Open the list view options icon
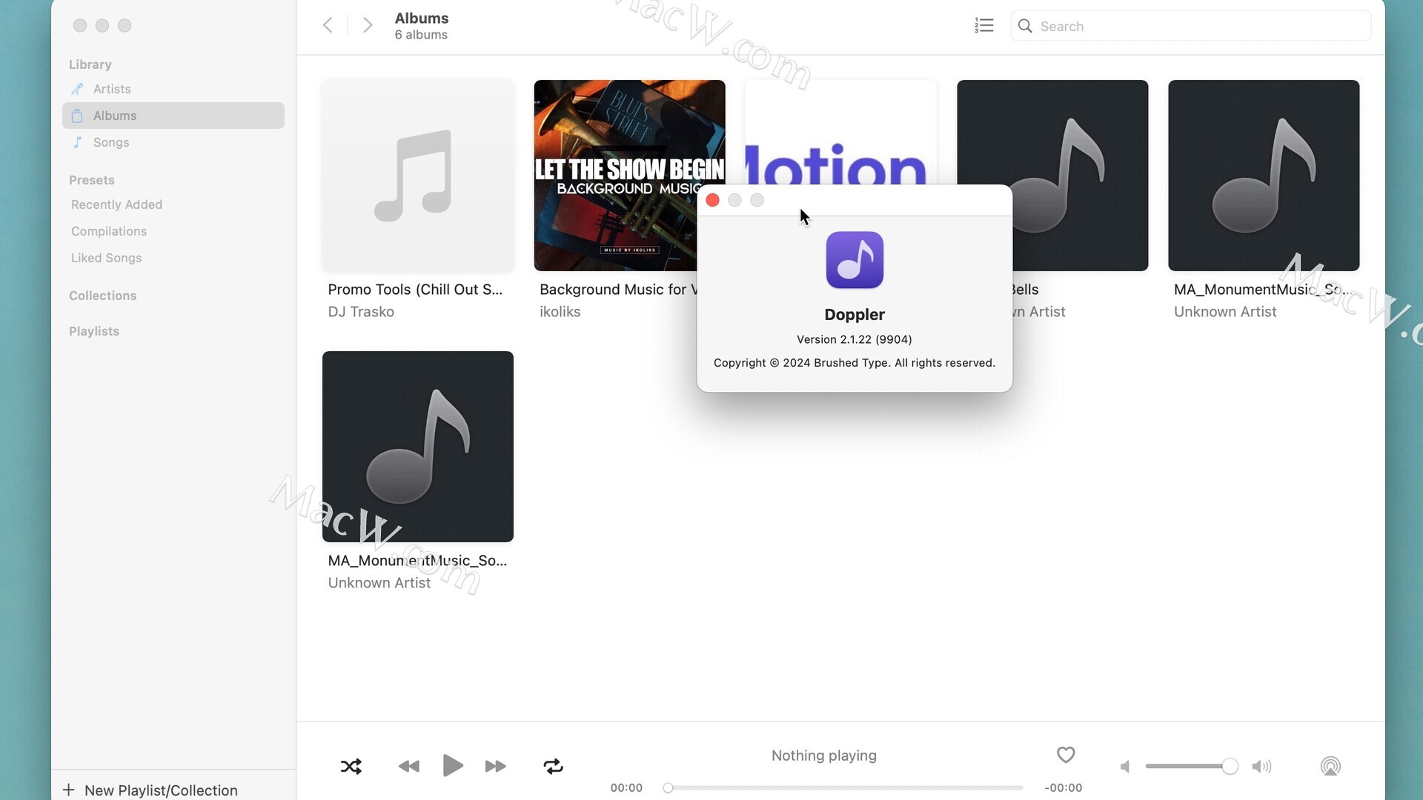Viewport: 1423px width, 800px height. 984,25
